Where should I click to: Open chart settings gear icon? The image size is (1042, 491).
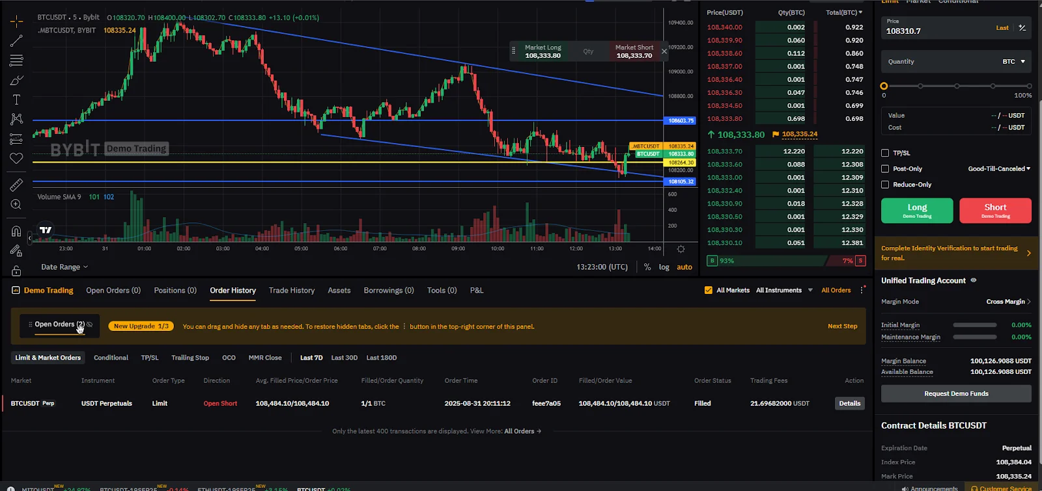[681, 249]
